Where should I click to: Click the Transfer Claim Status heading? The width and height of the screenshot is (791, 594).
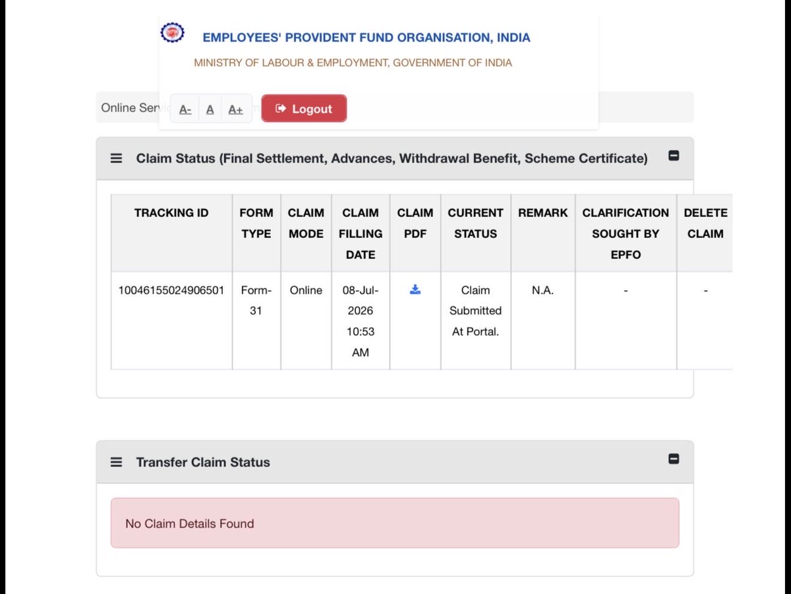[x=203, y=462]
